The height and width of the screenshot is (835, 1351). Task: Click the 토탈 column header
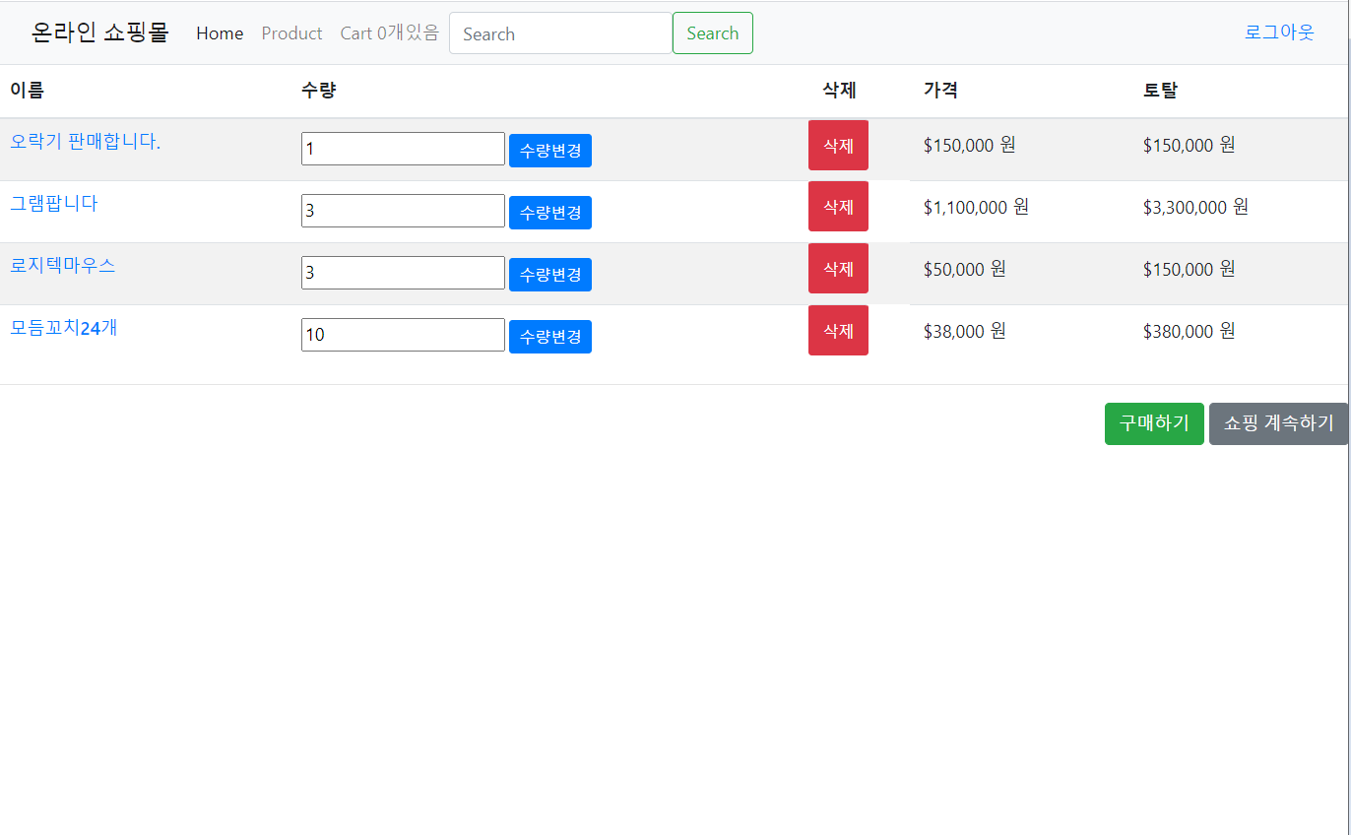(x=1160, y=91)
